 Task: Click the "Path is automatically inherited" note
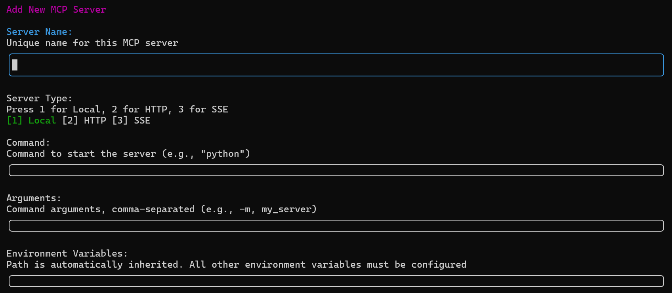click(236, 264)
